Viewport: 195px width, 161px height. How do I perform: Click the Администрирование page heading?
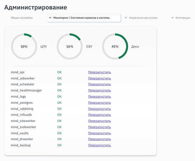35,7
